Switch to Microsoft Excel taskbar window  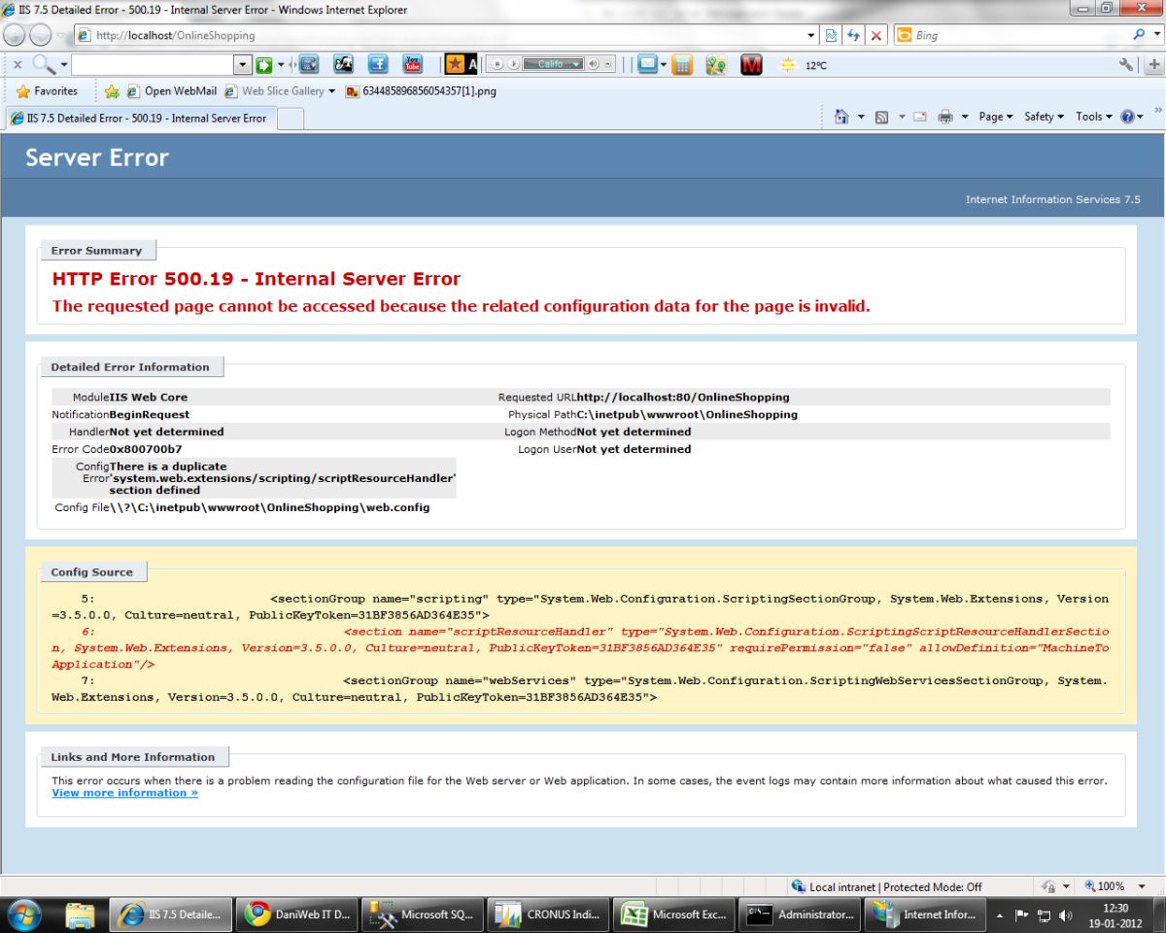coord(674,915)
